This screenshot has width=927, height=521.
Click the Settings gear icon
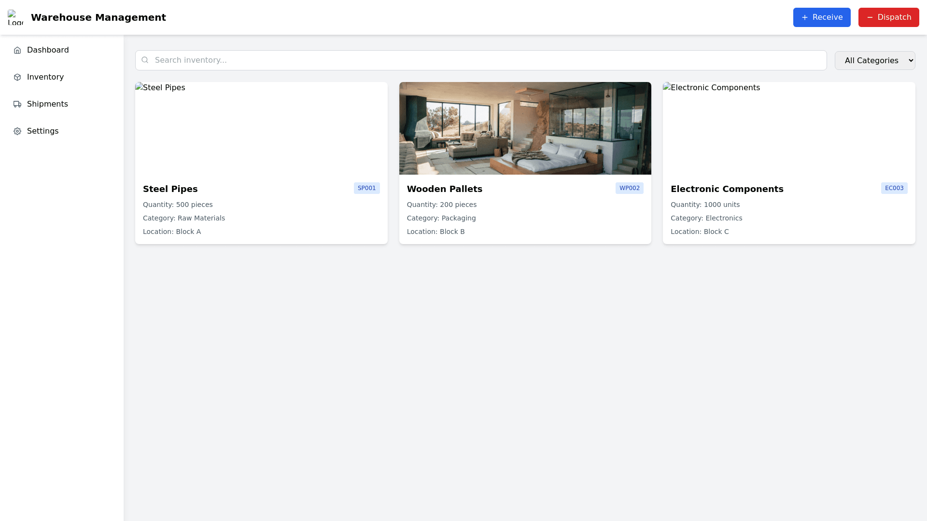click(17, 131)
